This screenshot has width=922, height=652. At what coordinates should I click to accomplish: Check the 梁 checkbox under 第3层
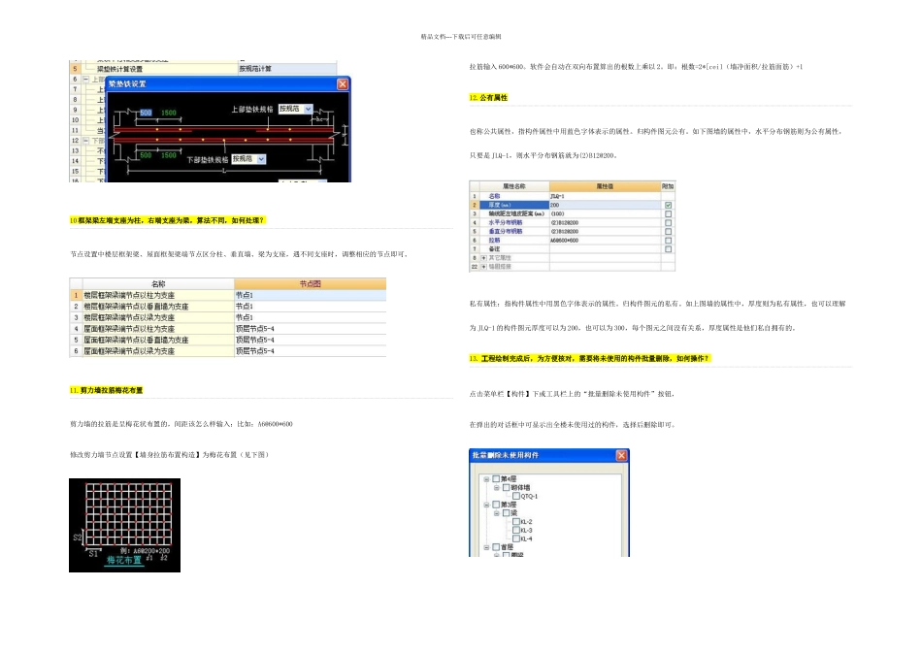506,513
